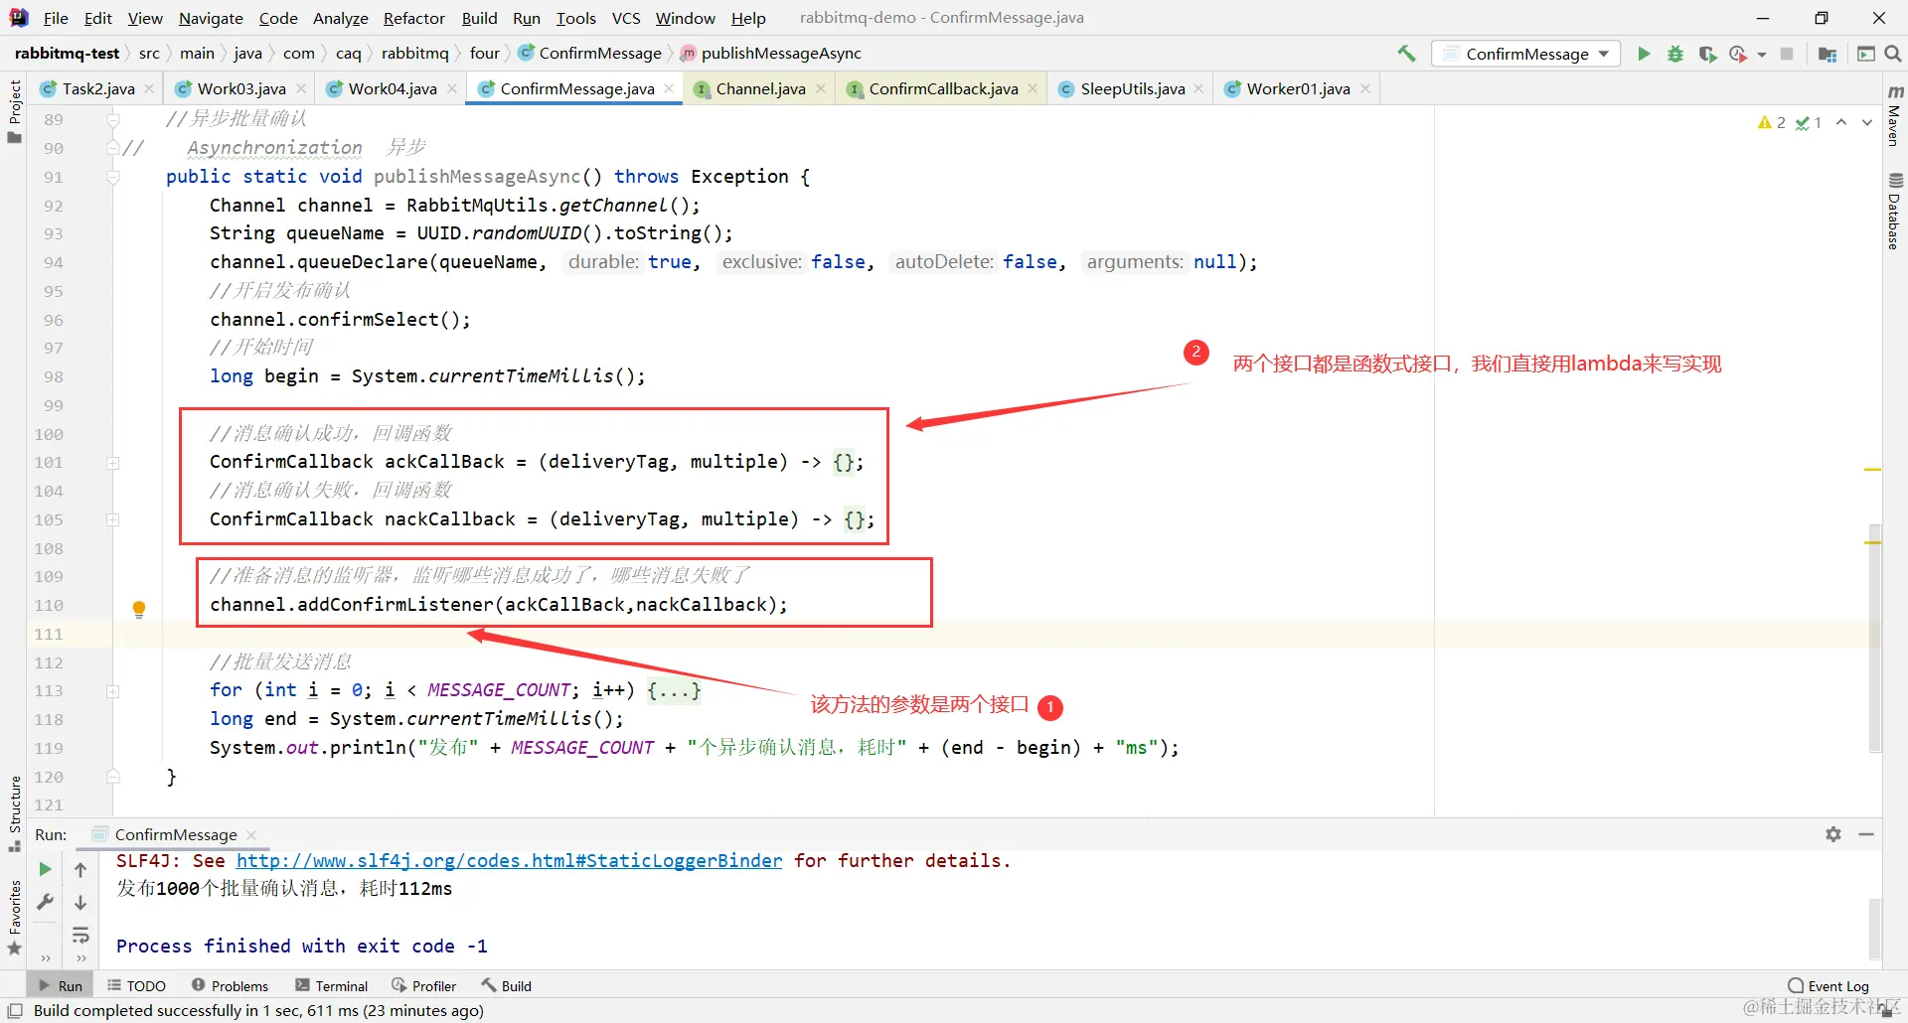Collapse the publishMessageAsync method fold on line 91
Screen dimensions: 1908x1023
(113, 177)
